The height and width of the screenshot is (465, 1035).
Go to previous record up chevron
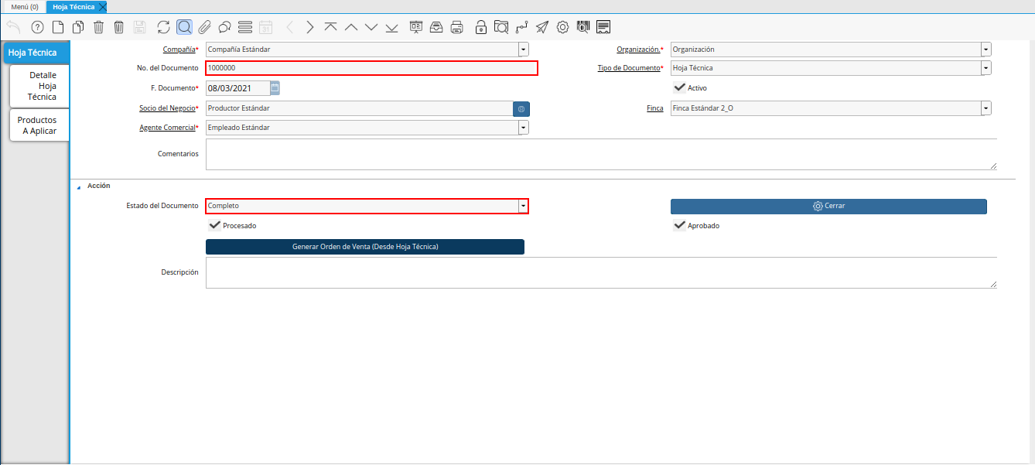point(351,27)
